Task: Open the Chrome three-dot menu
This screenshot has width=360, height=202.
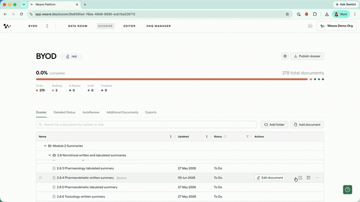Action: 355,14
